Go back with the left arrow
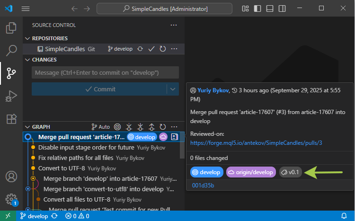 click(74, 9)
